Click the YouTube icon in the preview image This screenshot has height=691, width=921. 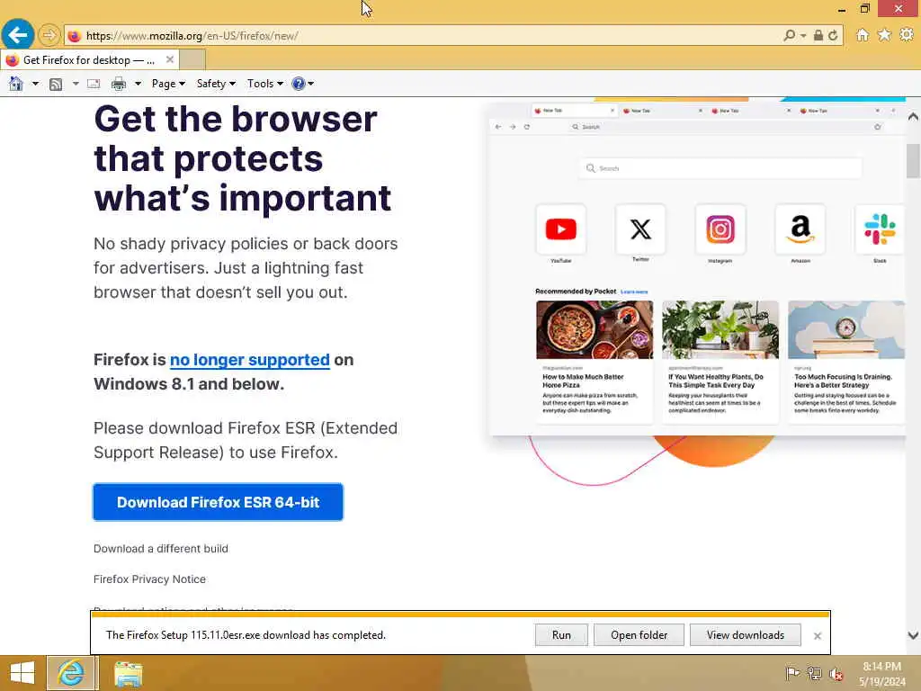coord(561,229)
